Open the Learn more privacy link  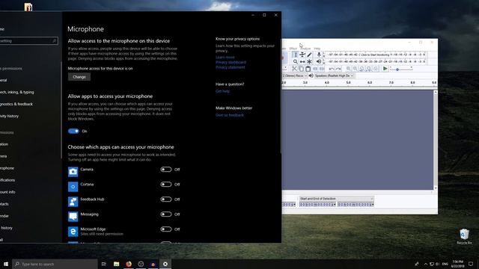pos(225,58)
